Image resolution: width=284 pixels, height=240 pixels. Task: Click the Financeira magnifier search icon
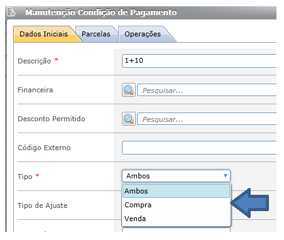tap(129, 90)
